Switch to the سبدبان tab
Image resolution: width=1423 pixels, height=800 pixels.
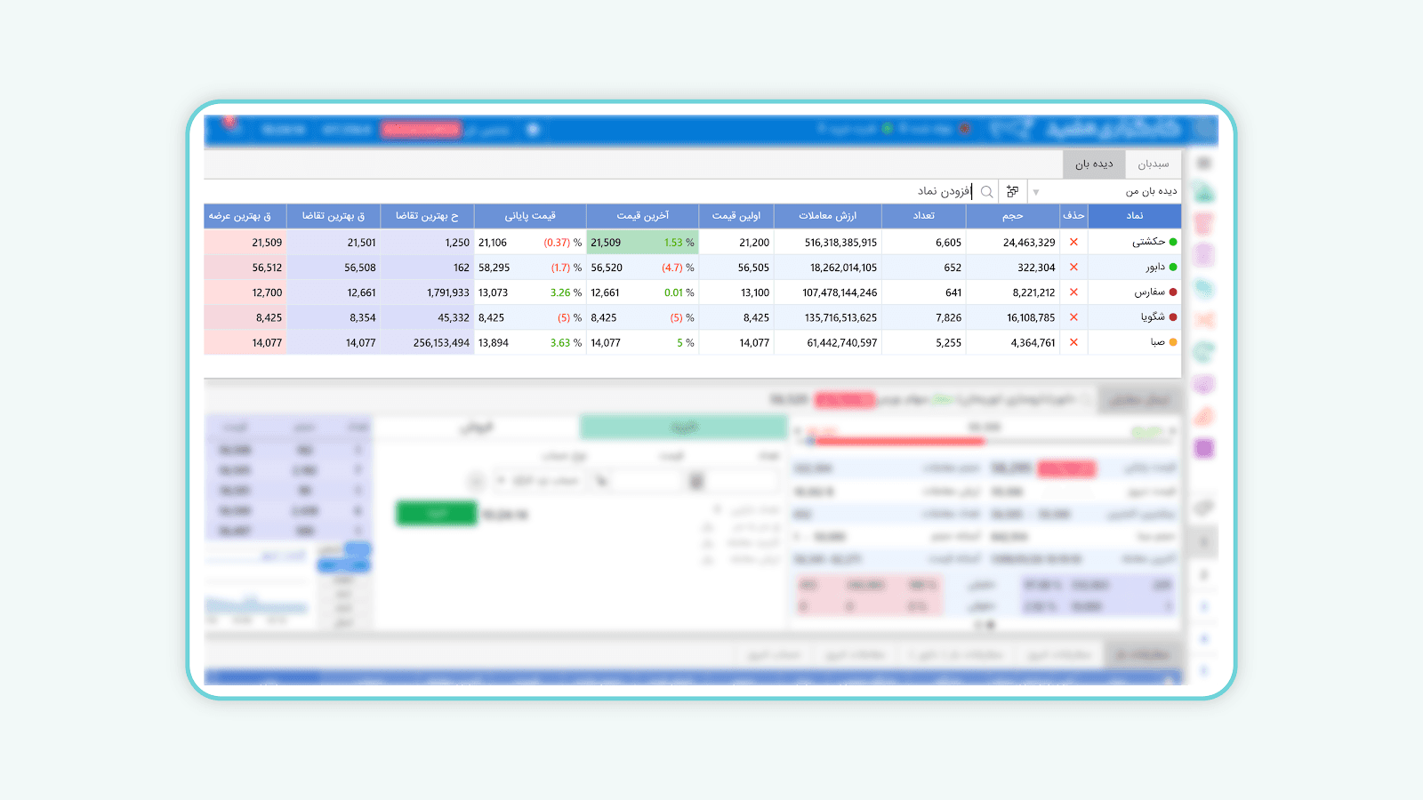tap(1154, 164)
